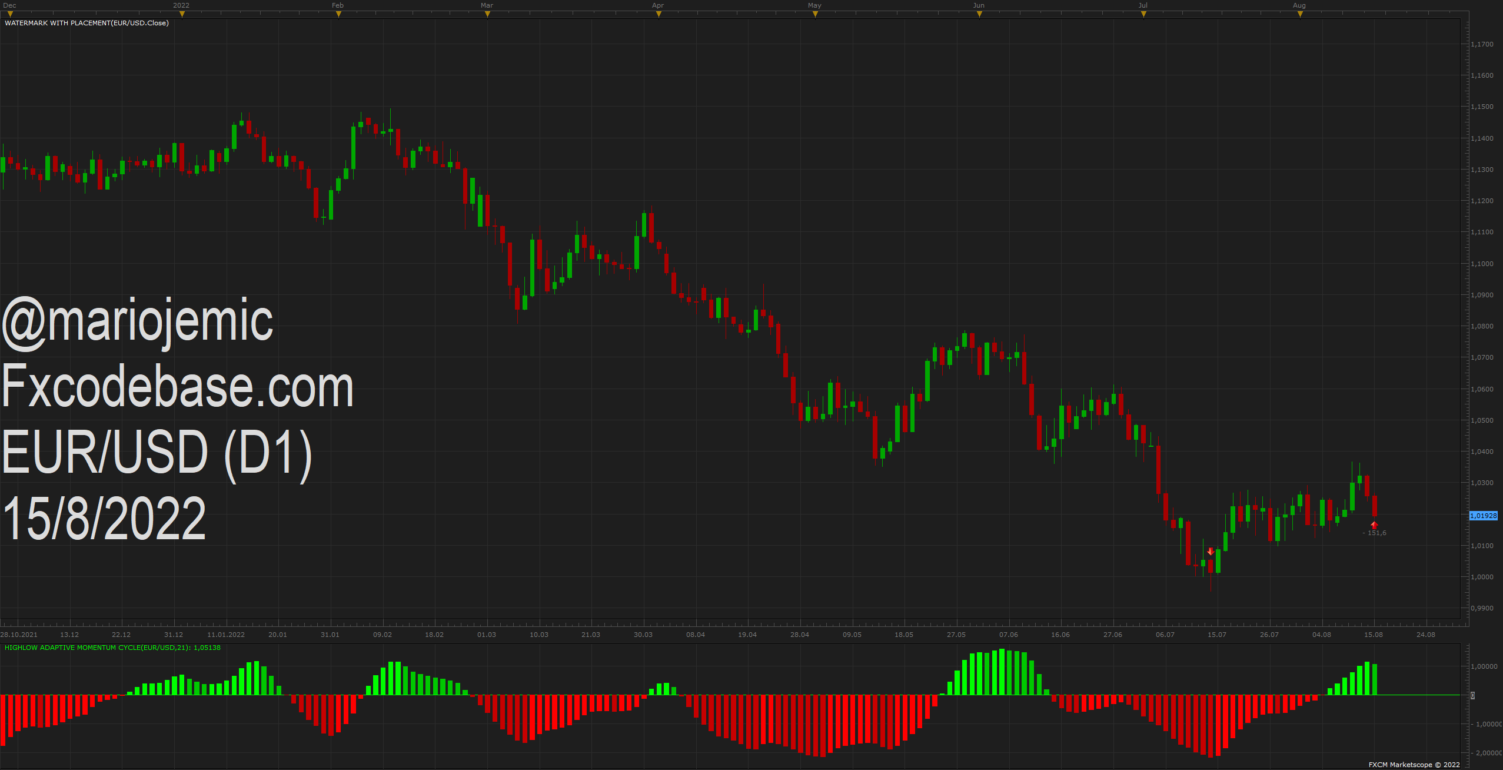Click the 15.08 date axis label
The image size is (1503, 770).
[x=1374, y=635]
